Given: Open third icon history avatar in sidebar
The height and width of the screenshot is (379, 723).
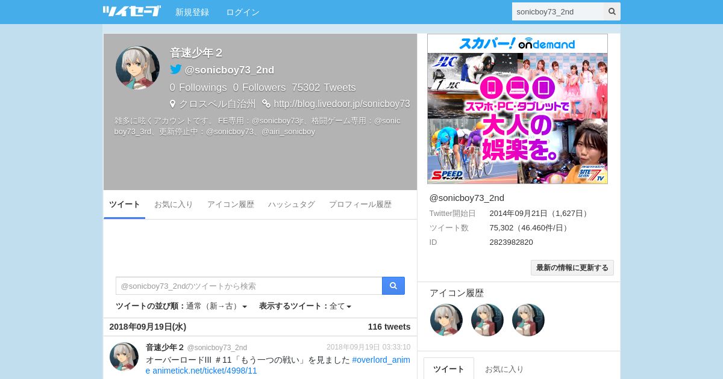Looking at the screenshot, I should click(x=528, y=320).
